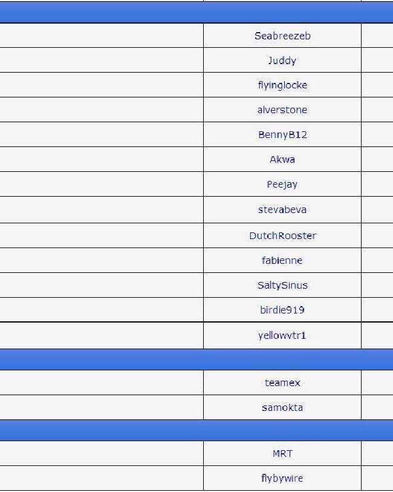Select the SaltySinus username link
This screenshot has width=393, height=492.
[282, 285]
